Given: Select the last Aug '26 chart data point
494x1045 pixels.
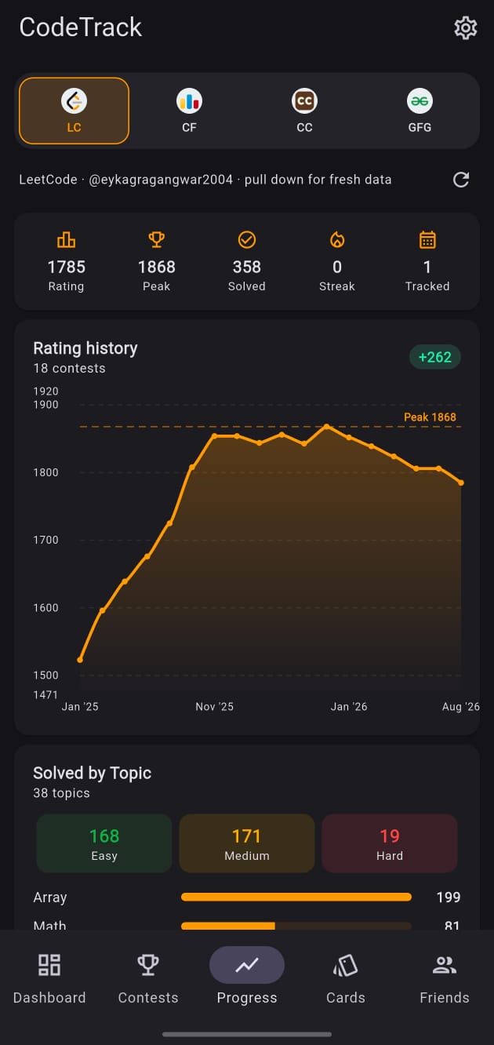Looking at the screenshot, I should (x=461, y=482).
